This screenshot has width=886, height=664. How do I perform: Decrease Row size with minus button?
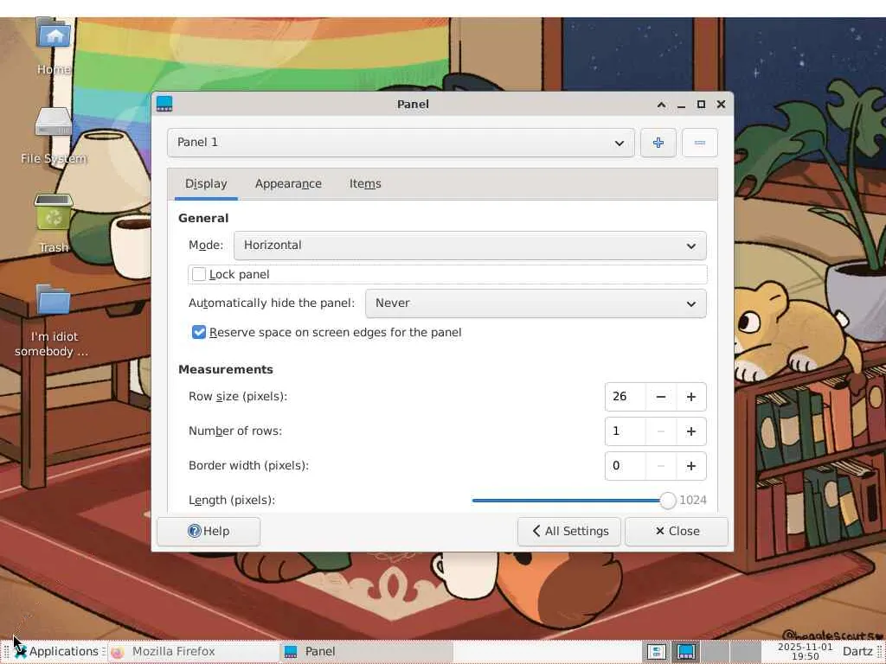pos(660,397)
